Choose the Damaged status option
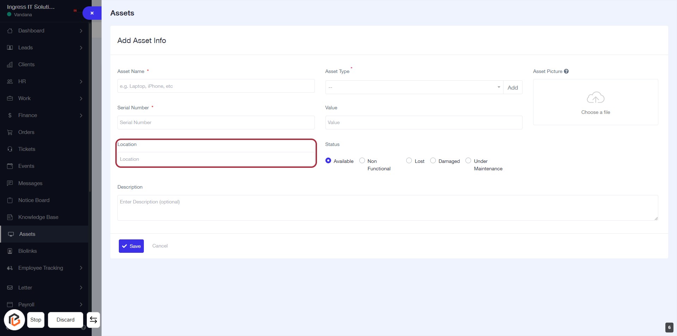The image size is (677, 336). (433, 161)
